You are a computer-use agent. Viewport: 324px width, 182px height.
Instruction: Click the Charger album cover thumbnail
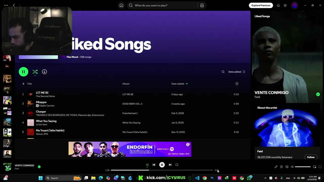point(31,113)
